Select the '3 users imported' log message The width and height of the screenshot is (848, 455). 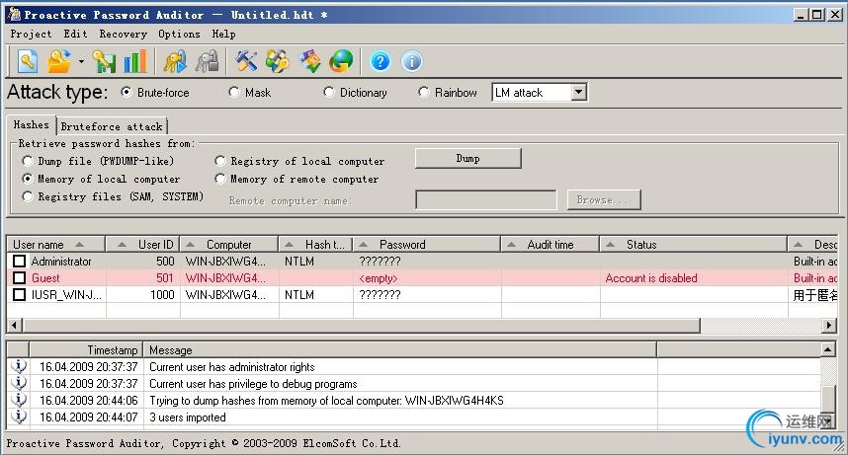coord(187,417)
